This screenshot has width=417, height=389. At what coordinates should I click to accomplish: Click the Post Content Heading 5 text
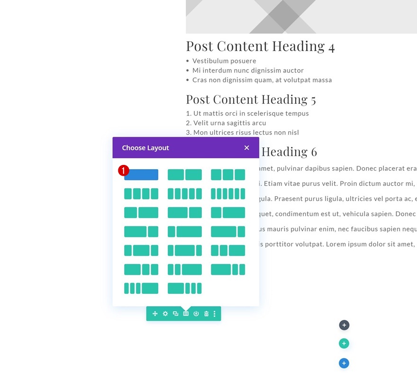[x=251, y=100]
